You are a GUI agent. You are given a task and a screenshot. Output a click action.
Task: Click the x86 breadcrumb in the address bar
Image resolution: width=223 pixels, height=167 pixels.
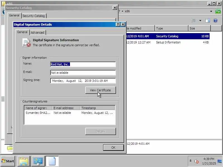[x=127, y=11]
